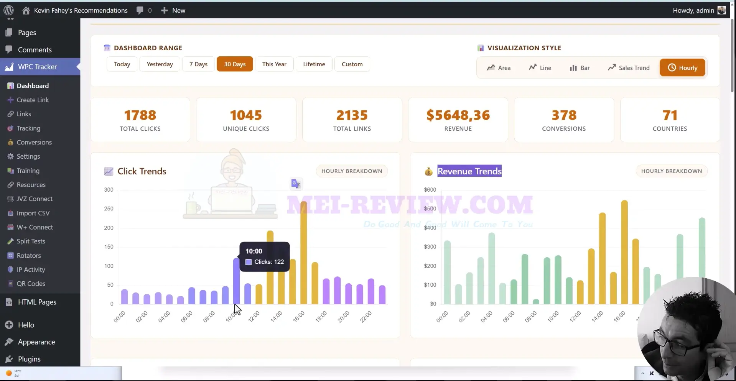The image size is (736, 381).
Task: Open the Rotators menu item
Action: coord(29,255)
